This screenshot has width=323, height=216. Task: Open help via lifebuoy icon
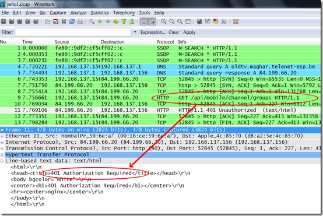pyautogui.click(x=236, y=22)
